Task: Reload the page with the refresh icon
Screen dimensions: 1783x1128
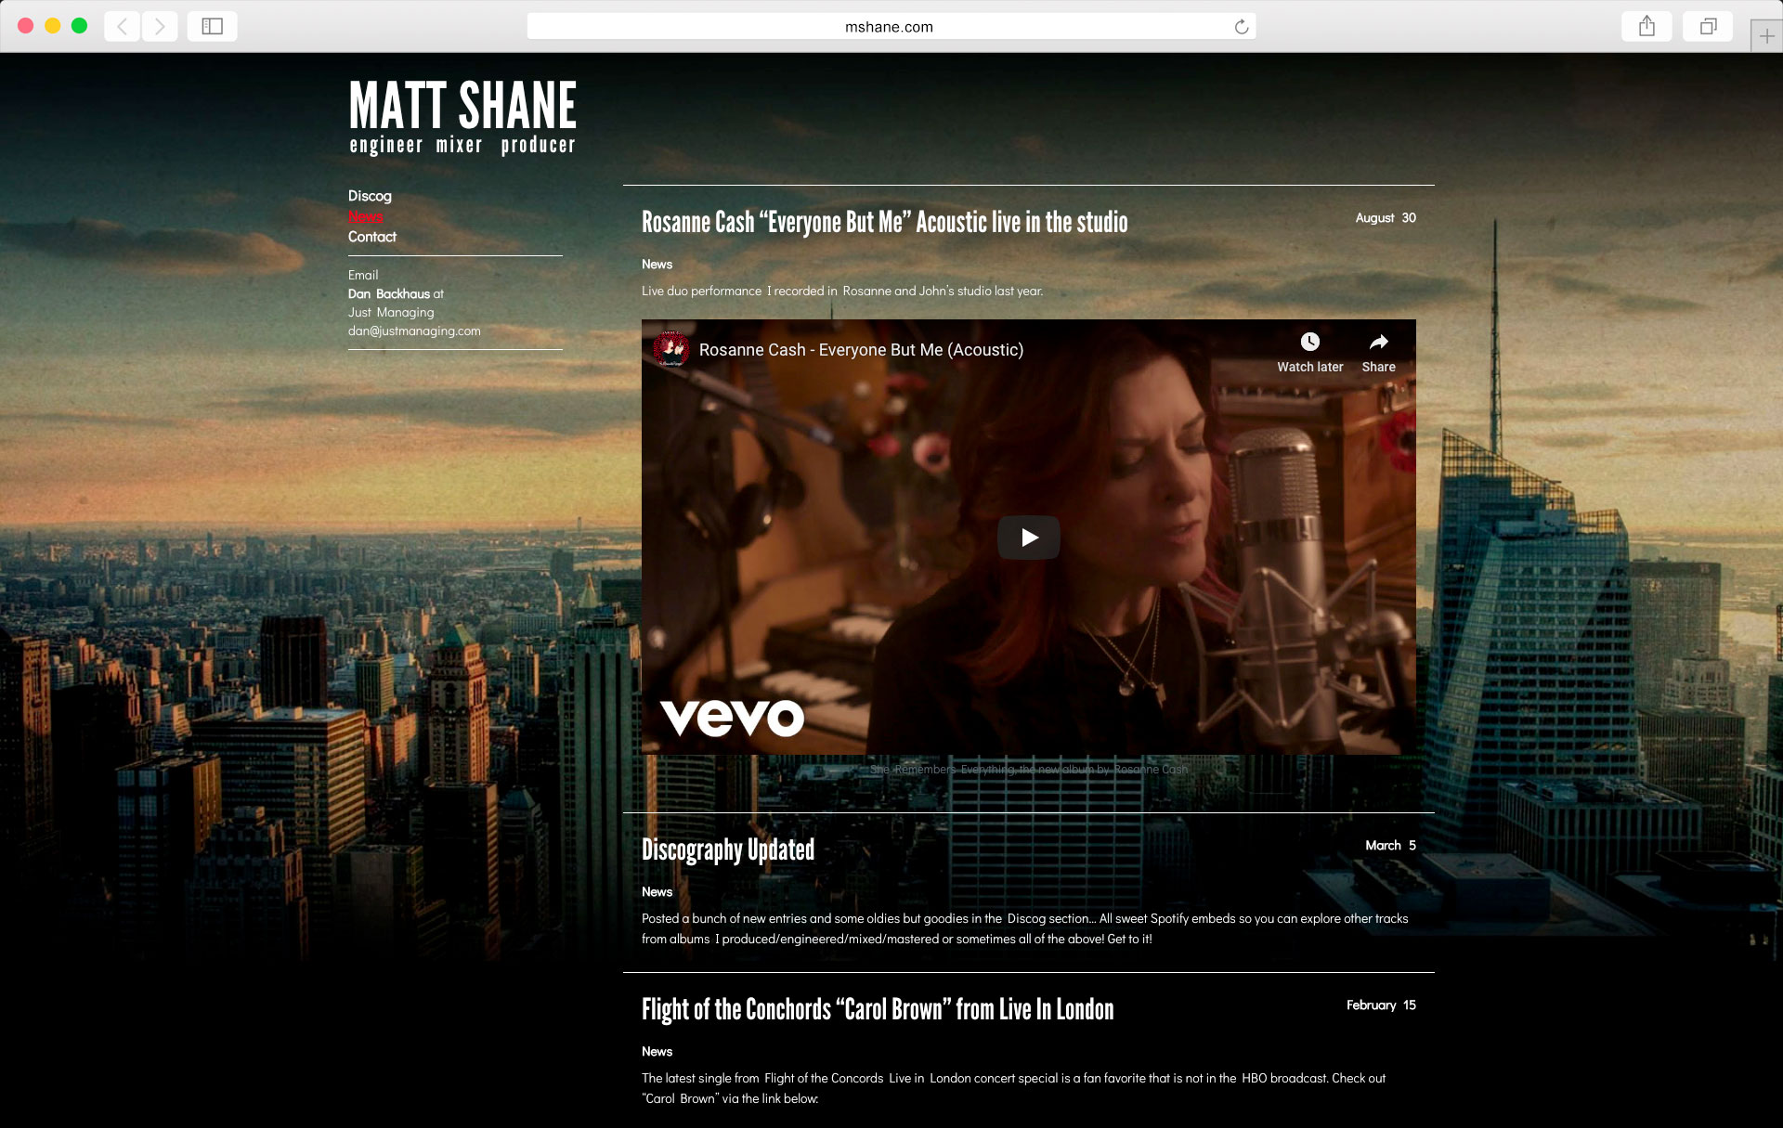Action: [1241, 27]
